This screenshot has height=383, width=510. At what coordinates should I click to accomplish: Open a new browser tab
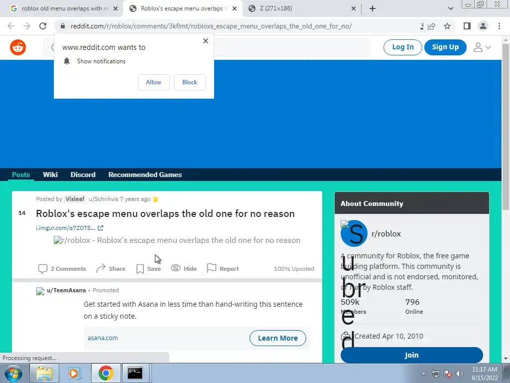point(373,8)
